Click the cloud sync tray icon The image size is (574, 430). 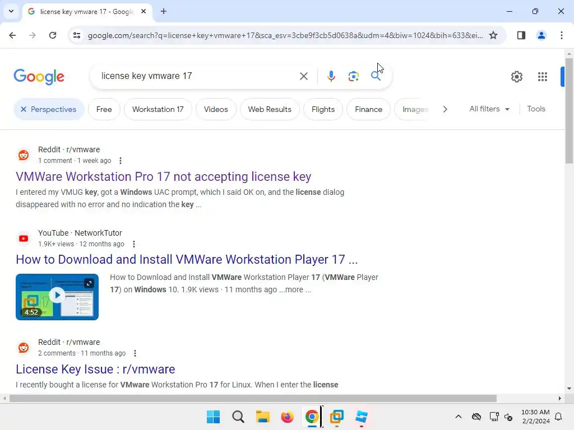point(476,417)
